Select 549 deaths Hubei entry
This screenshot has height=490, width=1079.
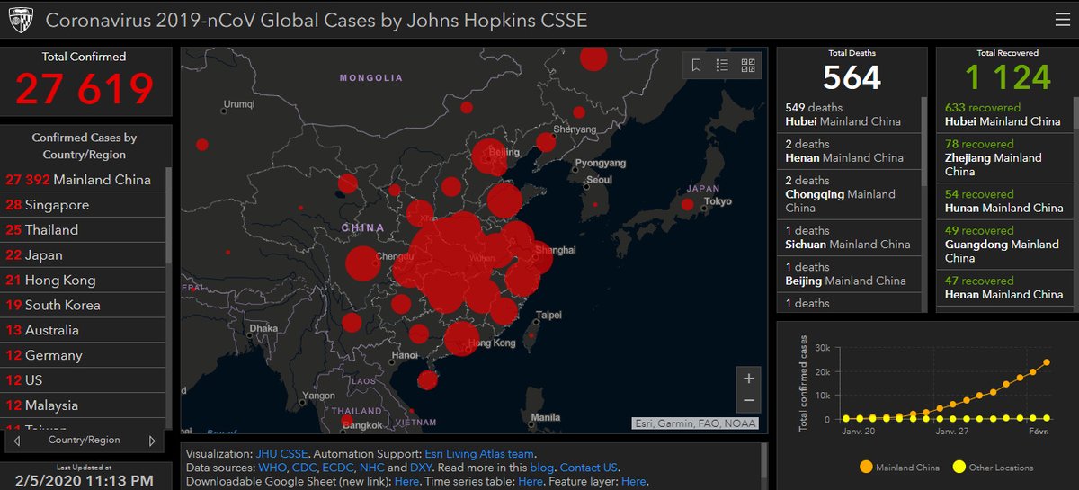849,114
